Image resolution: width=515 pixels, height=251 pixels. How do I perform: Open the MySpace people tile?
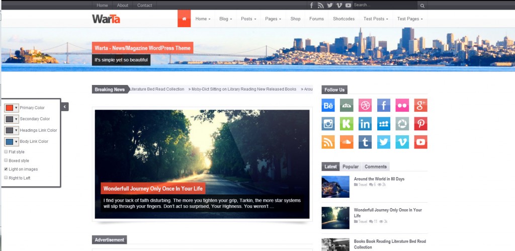(x=384, y=124)
